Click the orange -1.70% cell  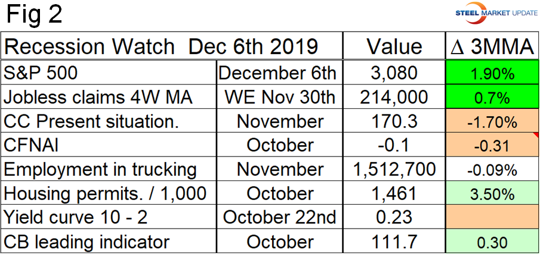(492, 121)
